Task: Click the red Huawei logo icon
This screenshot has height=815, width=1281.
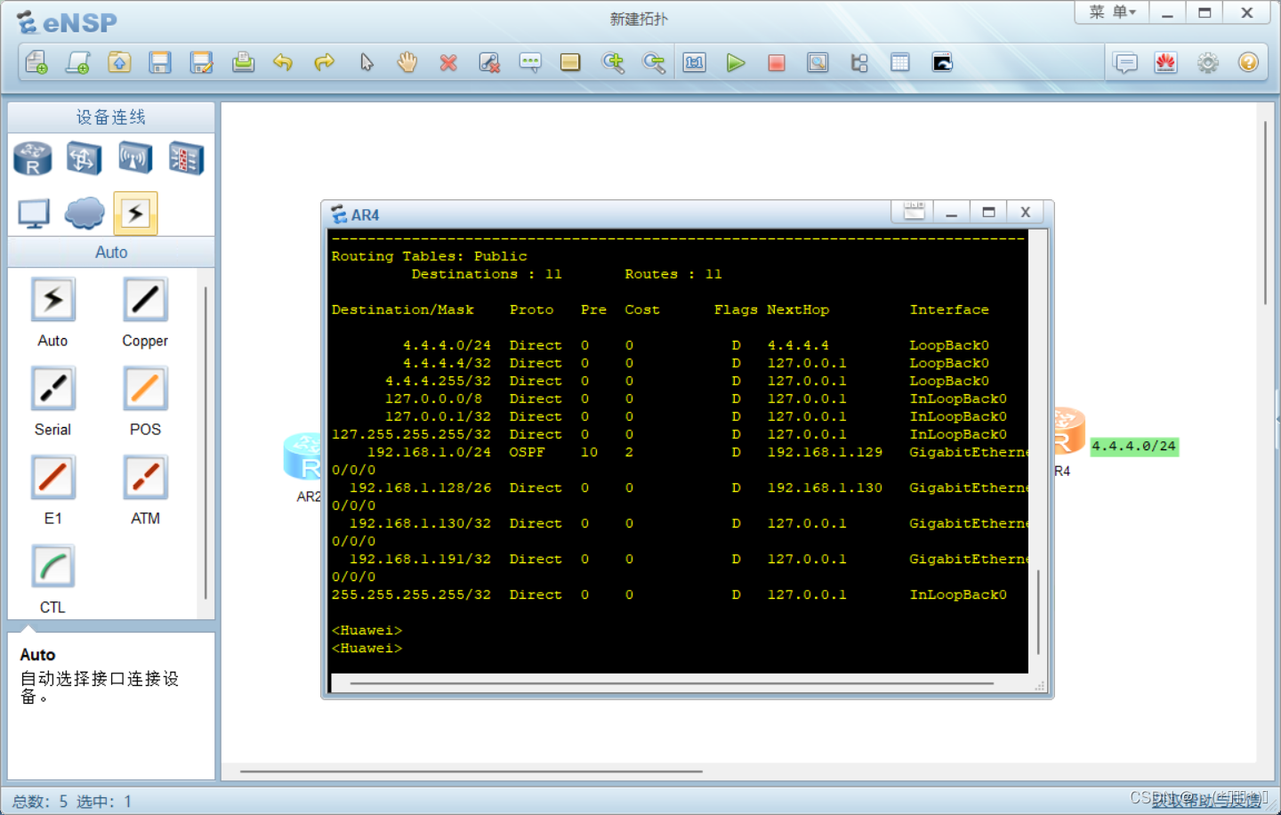Action: pos(1166,62)
